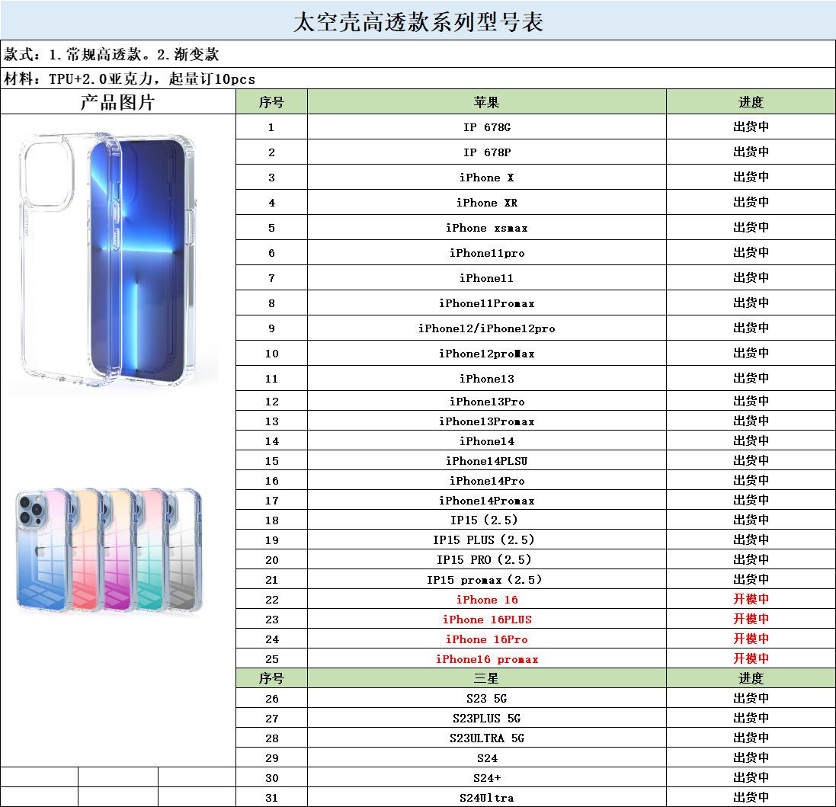Select the cell iPhone13 in row 11
The image size is (836, 807).
pos(487,379)
